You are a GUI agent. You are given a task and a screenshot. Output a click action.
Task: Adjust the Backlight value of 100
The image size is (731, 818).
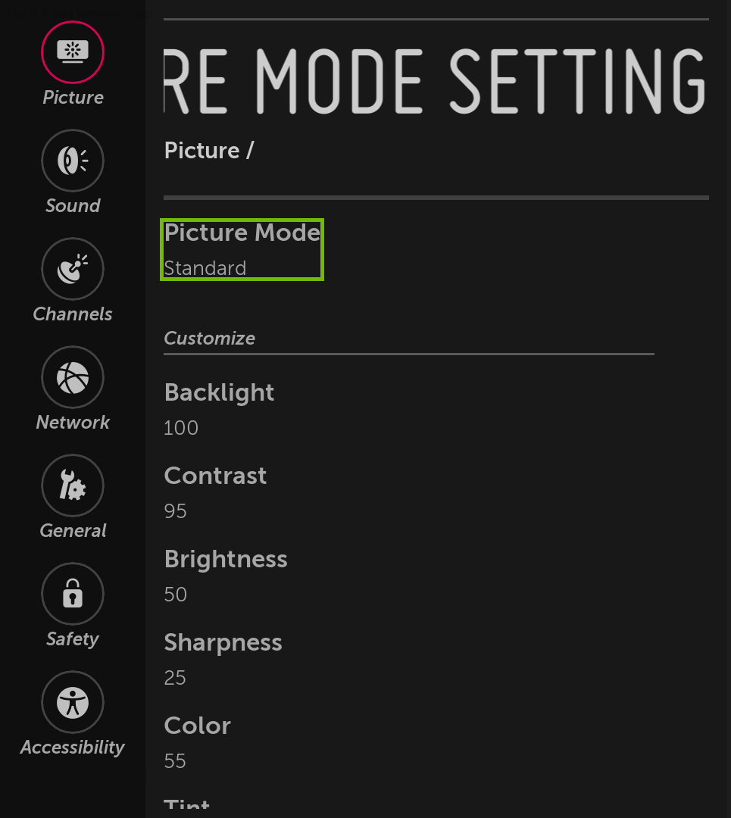tap(180, 428)
